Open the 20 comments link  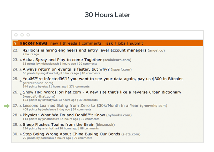[x=88, y=64]
